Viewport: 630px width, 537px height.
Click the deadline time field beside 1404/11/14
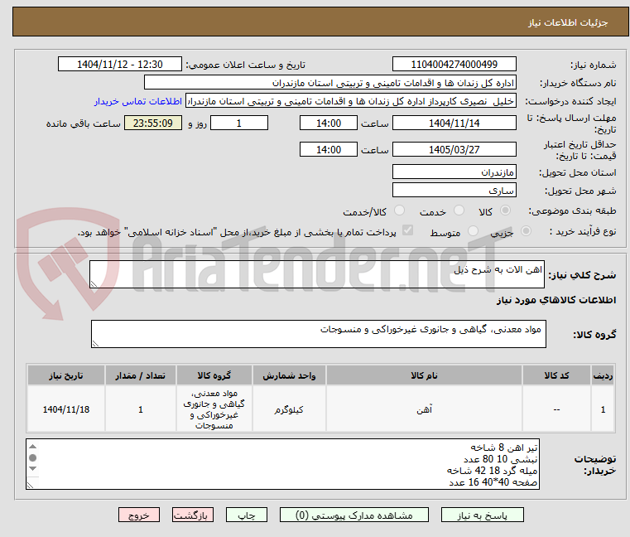[329, 123]
